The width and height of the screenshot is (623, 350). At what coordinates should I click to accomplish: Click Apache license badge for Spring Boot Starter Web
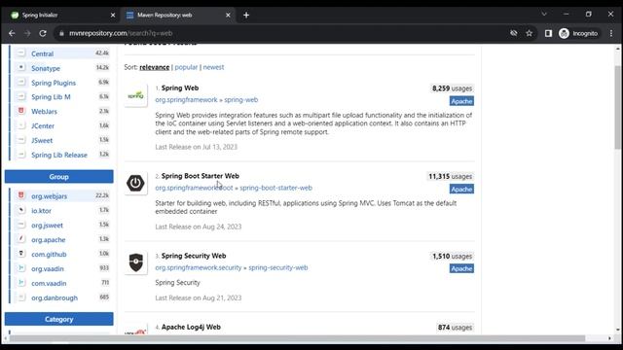click(x=461, y=190)
